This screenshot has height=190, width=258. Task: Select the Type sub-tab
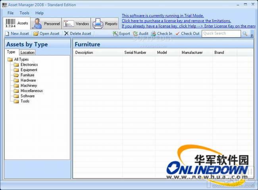coord(11,52)
